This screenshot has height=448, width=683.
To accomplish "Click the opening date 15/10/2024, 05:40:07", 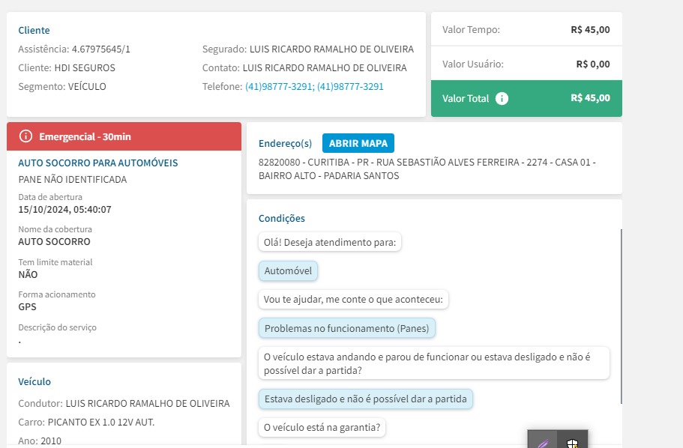I will 65,210.
